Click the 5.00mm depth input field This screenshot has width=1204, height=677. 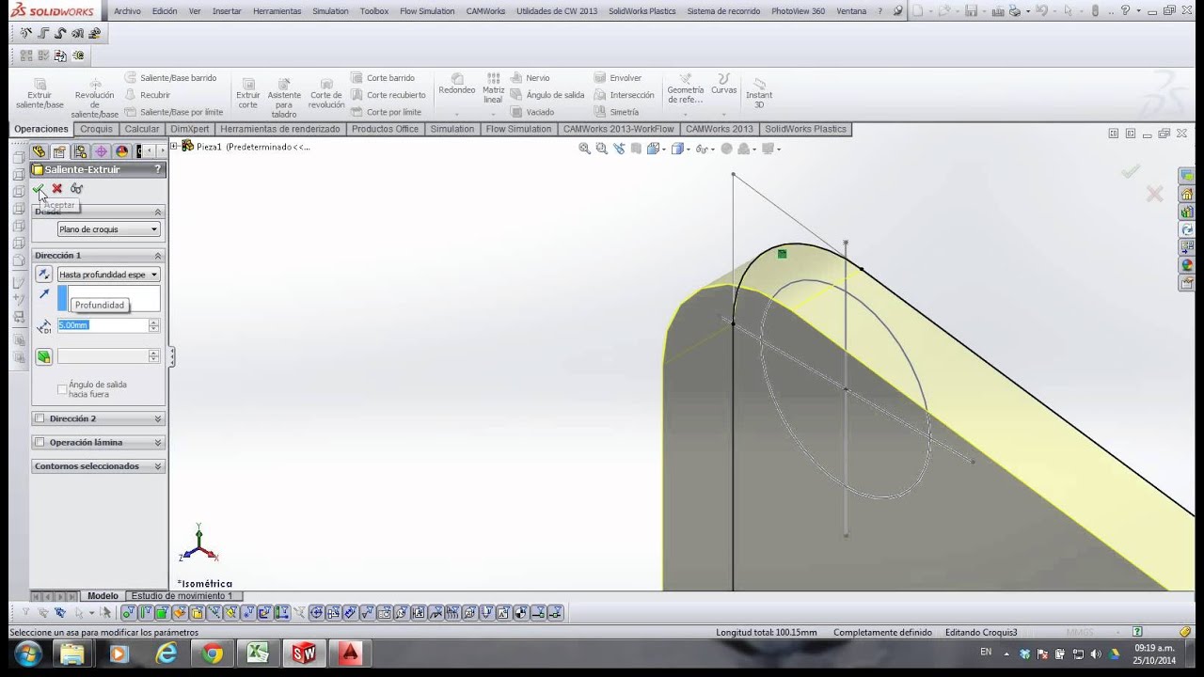click(103, 325)
